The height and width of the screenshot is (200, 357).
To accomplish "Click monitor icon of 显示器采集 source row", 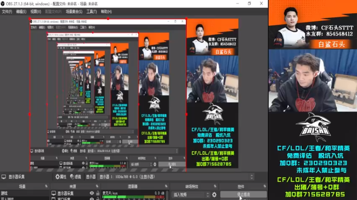I will pos(54,193).
